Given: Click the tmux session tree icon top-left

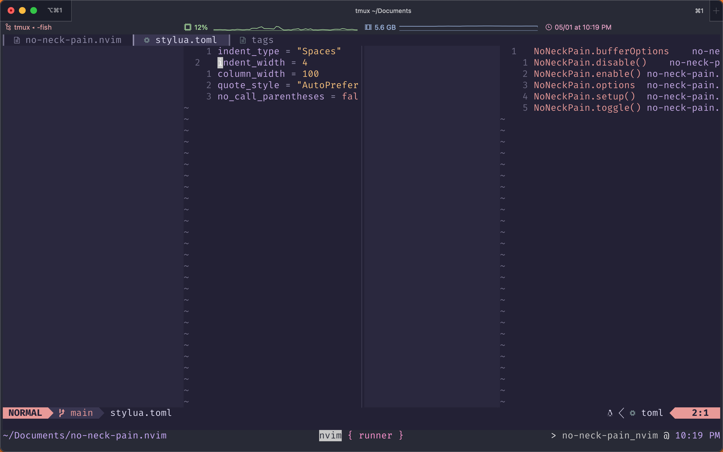Looking at the screenshot, I should (8, 27).
